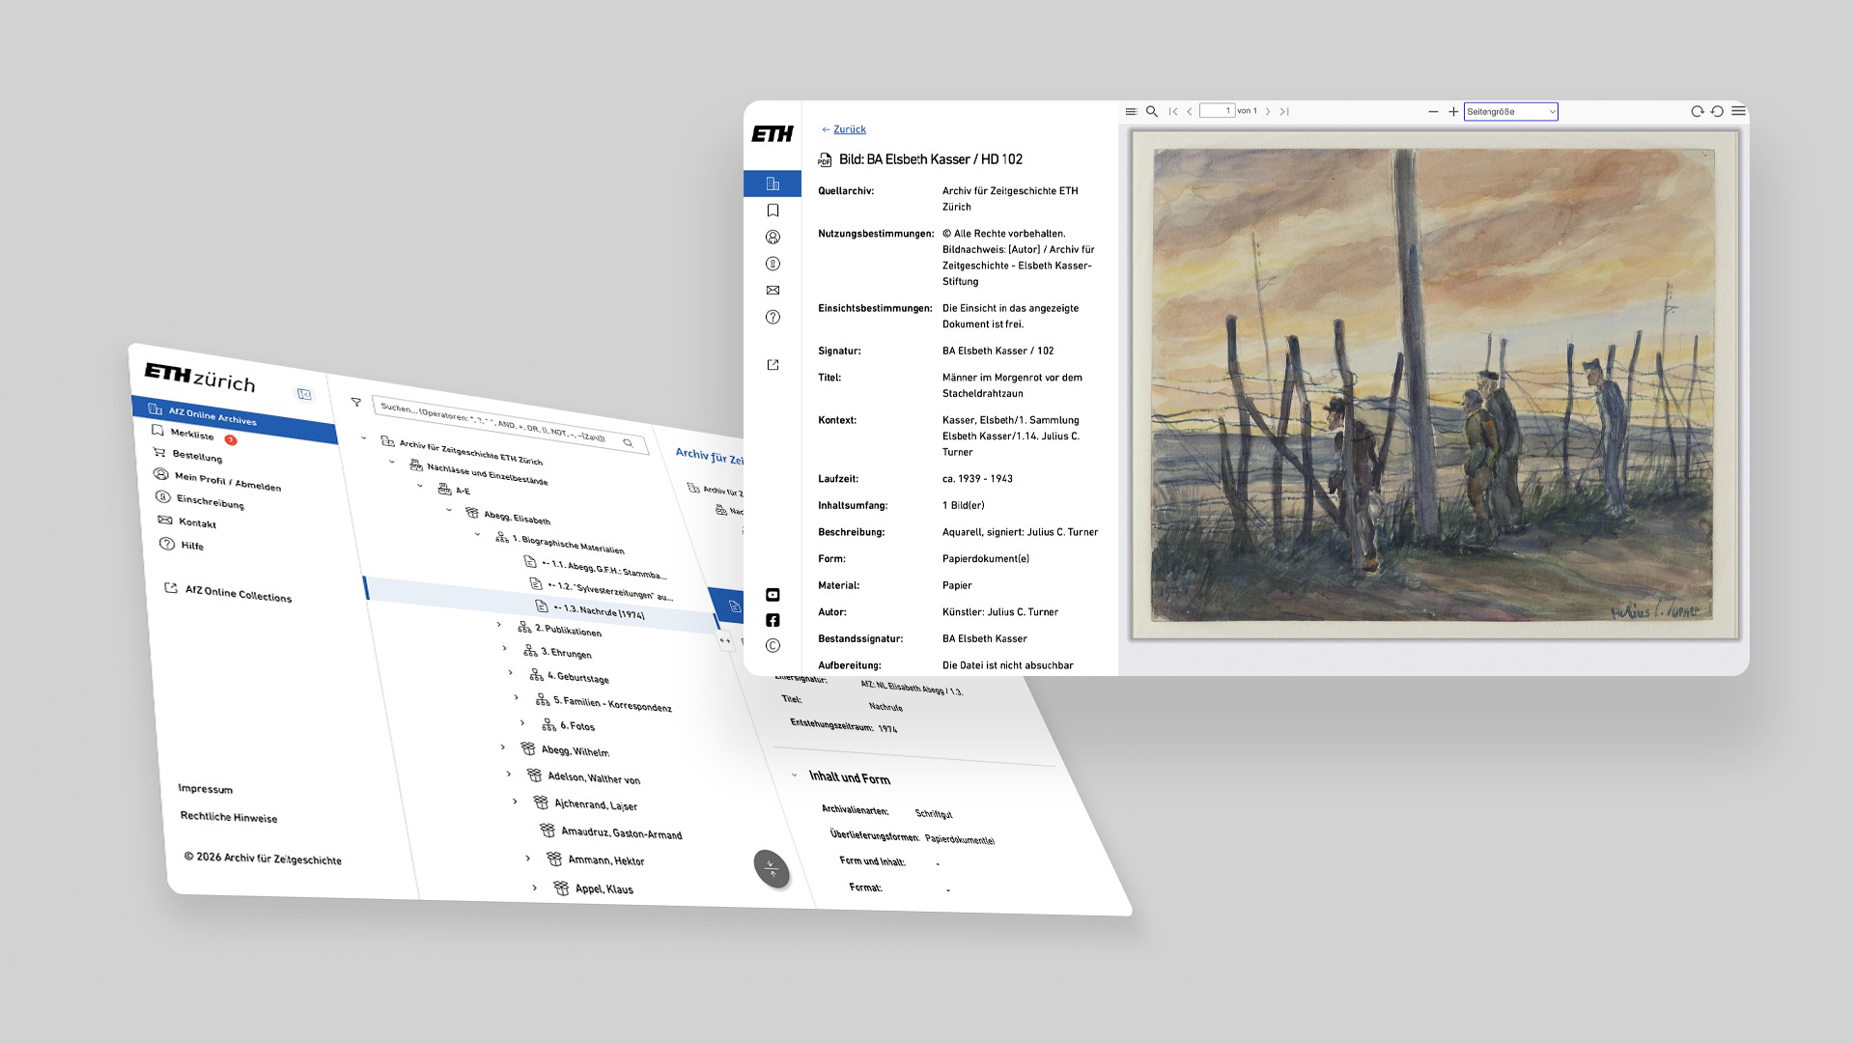1854x1043 pixels.
Task: Open the bookmark icon in ETH sidebar
Action: tap(772, 211)
